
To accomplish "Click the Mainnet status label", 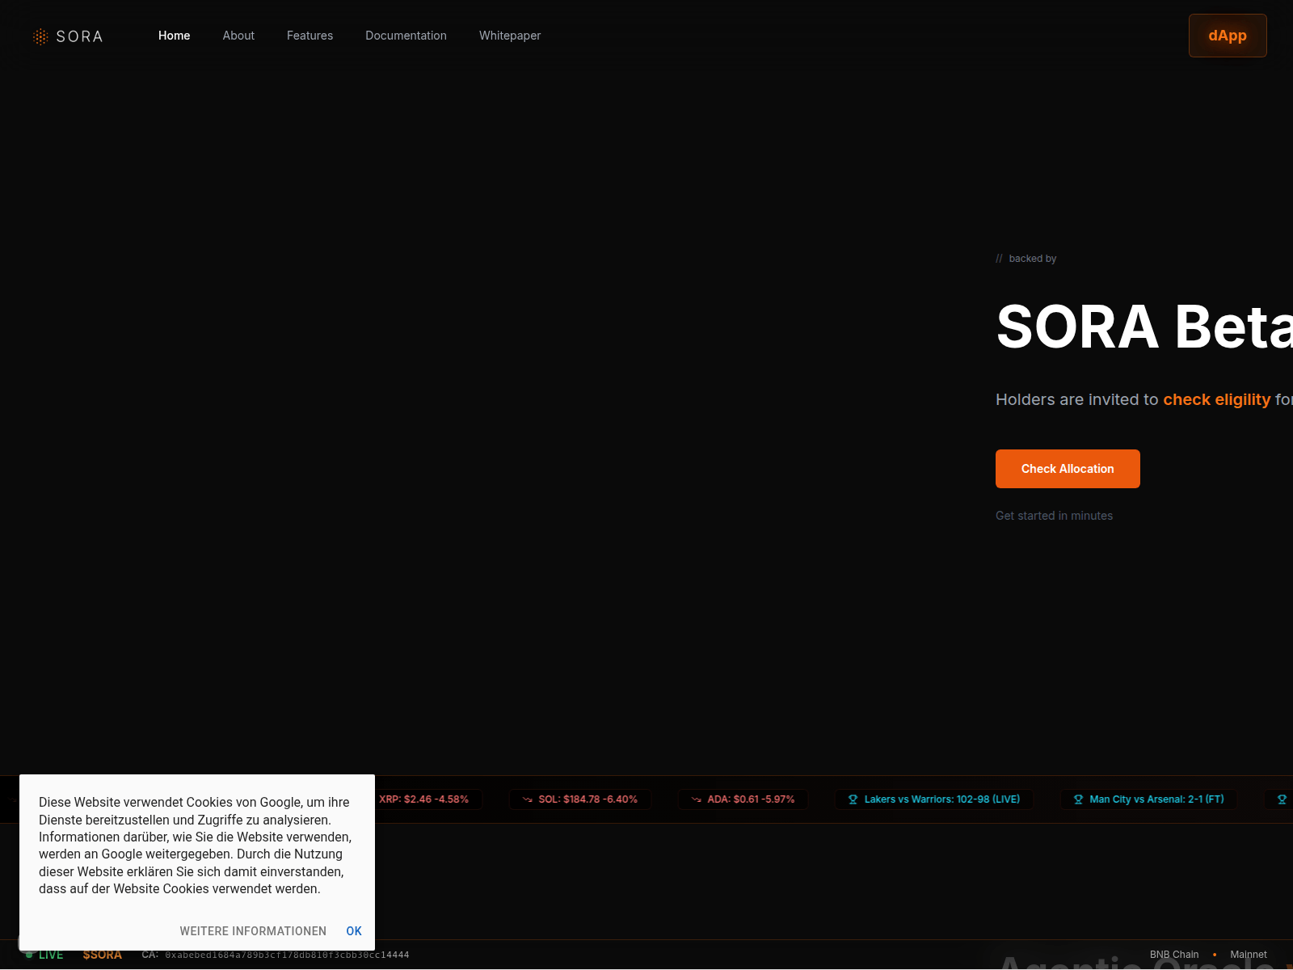I will click(1249, 955).
